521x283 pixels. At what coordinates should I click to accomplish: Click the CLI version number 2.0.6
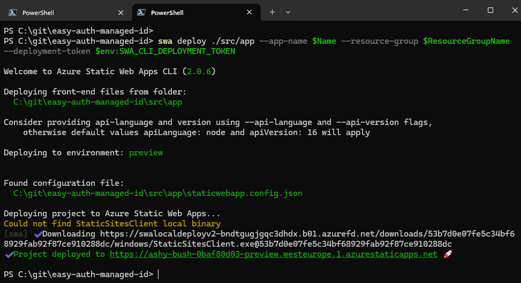click(199, 72)
